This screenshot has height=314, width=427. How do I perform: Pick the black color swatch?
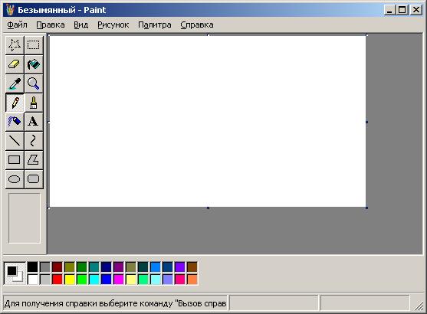tap(33, 267)
